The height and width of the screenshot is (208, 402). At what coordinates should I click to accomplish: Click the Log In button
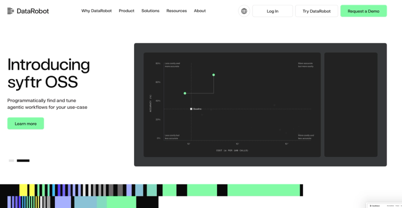[x=272, y=11]
